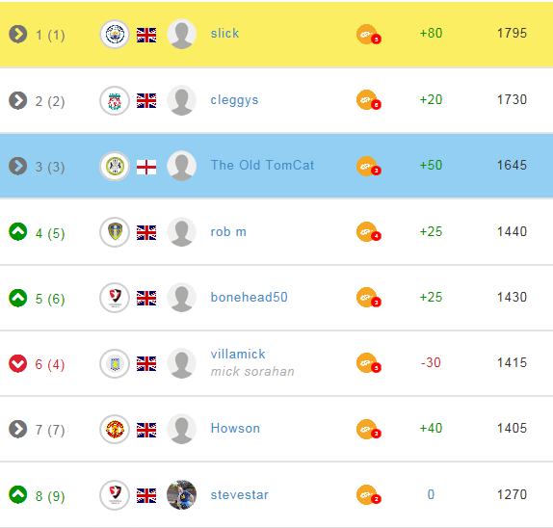Click the red down arrow beside rank 6 (4)
Image resolution: width=553 pixels, height=528 pixels.
(x=18, y=363)
